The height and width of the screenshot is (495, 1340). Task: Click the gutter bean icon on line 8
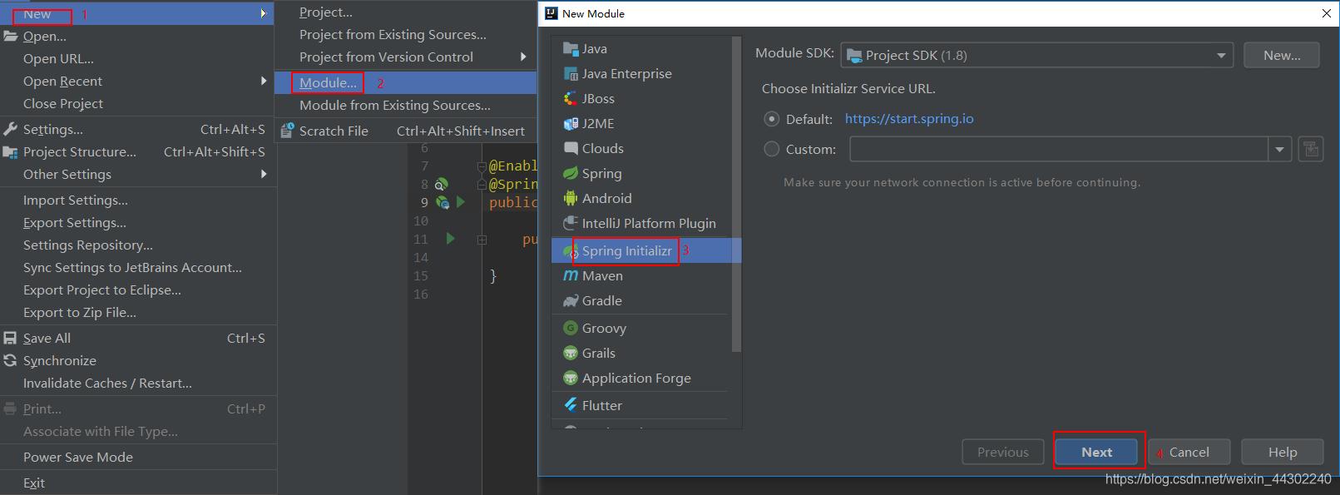click(x=442, y=184)
